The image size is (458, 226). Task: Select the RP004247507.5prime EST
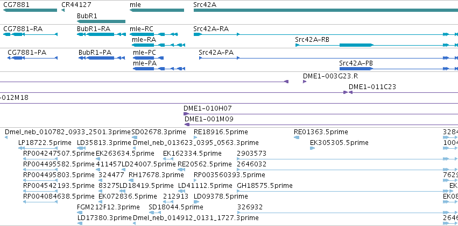[40, 159]
